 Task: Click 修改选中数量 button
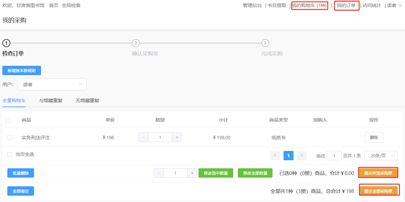coord(216,173)
